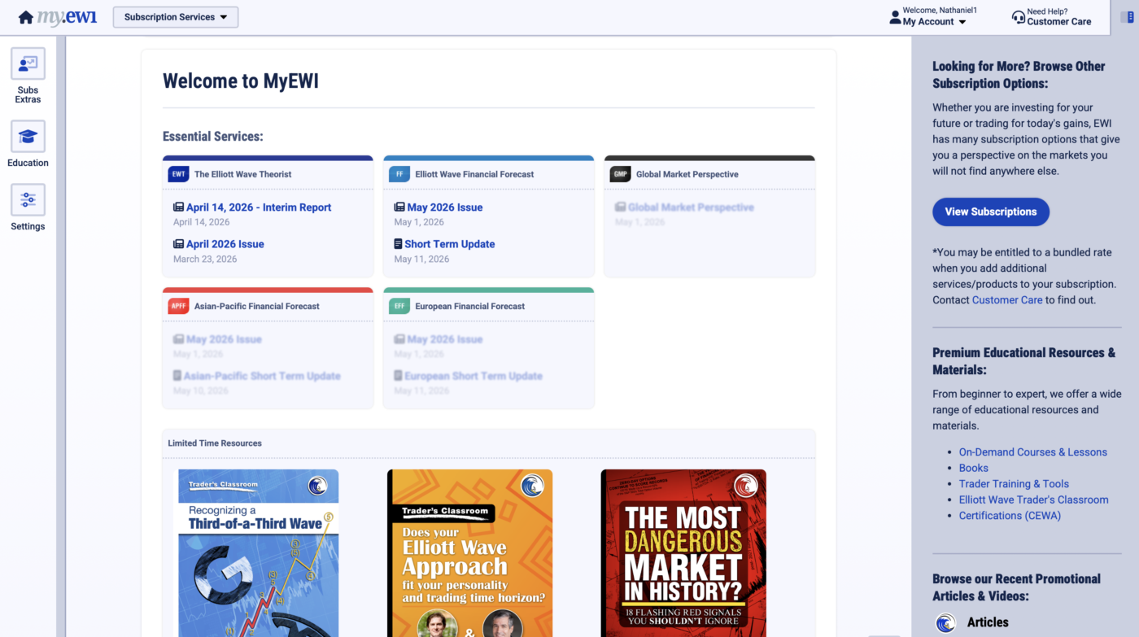Viewport: 1139px width, 637px height.
Task: Open the April 14, 2026 Interim Report
Action: click(259, 207)
